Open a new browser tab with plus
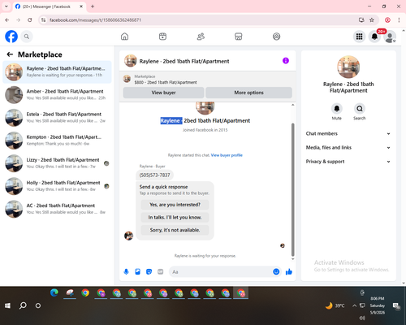Image resolution: width=406 pixels, height=325 pixels. pos(93,6)
